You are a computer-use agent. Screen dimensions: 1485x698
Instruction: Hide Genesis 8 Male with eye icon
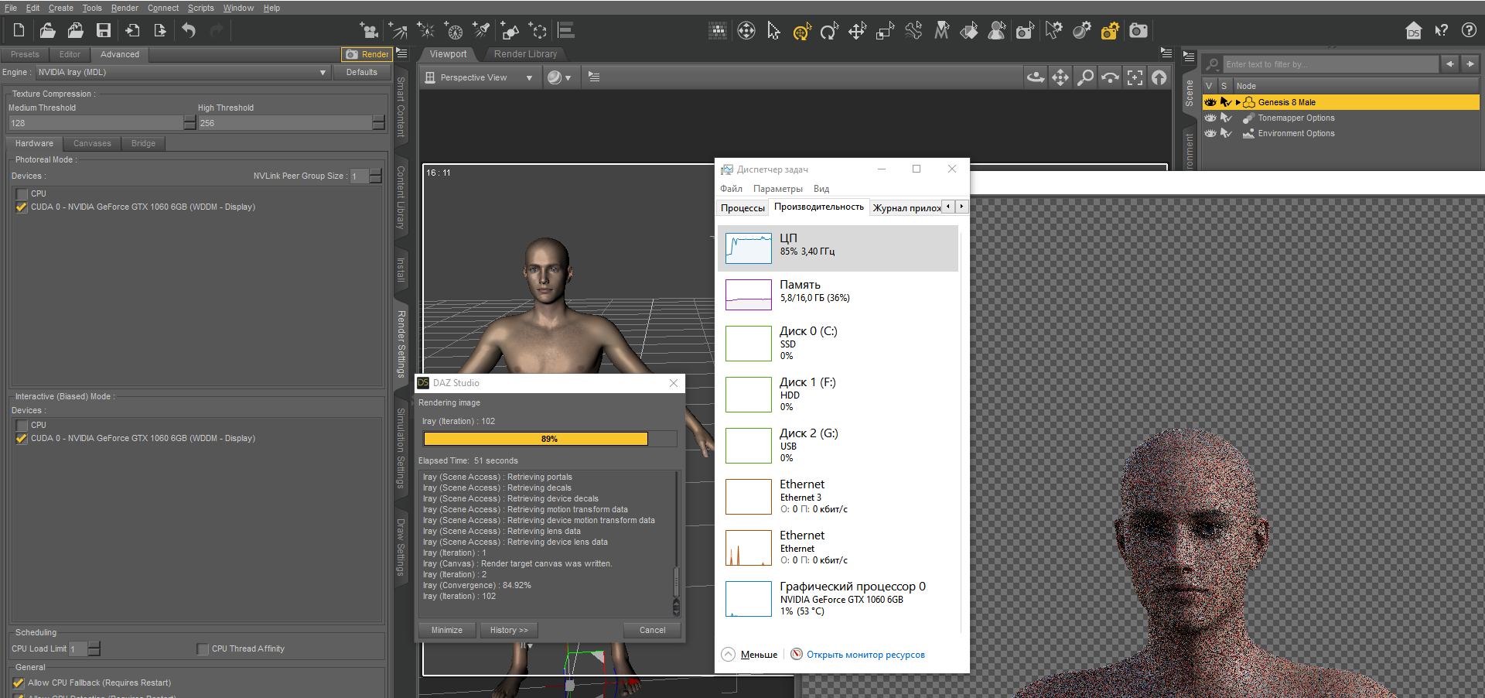click(1210, 102)
